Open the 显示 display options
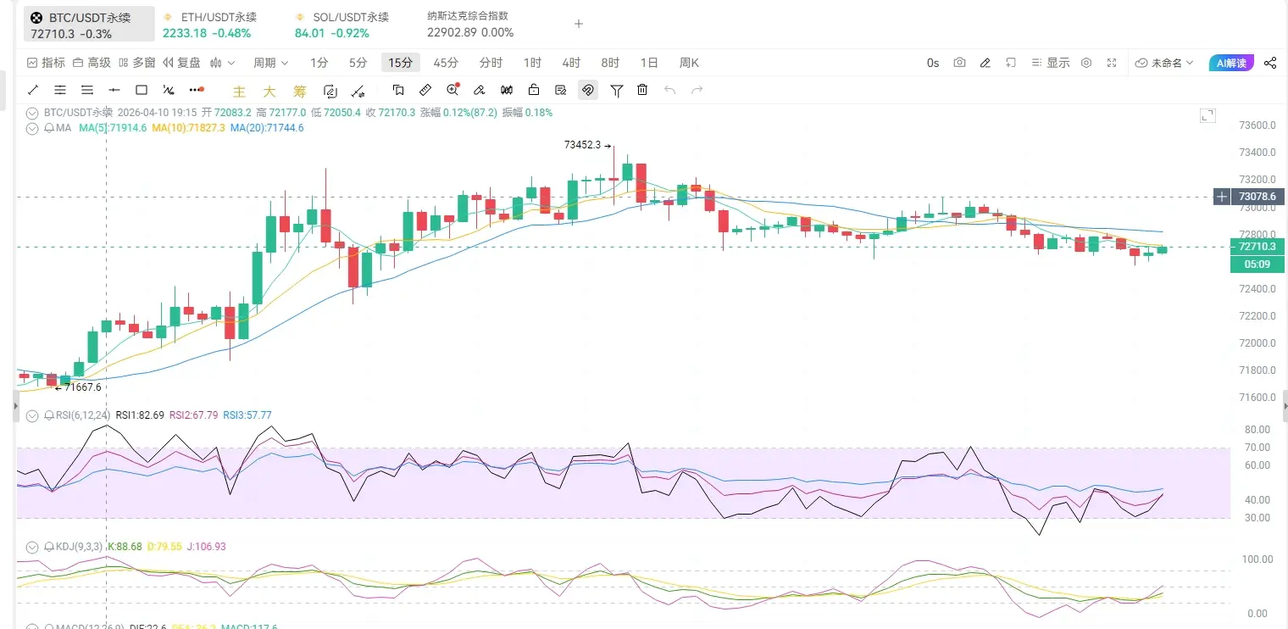Image resolution: width=1288 pixels, height=629 pixels. point(1051,63)
